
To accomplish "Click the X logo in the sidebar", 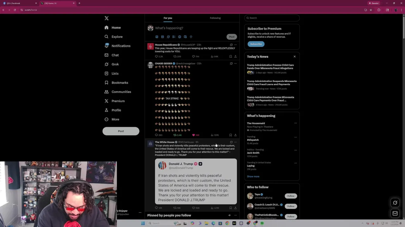I will [107, 18].
